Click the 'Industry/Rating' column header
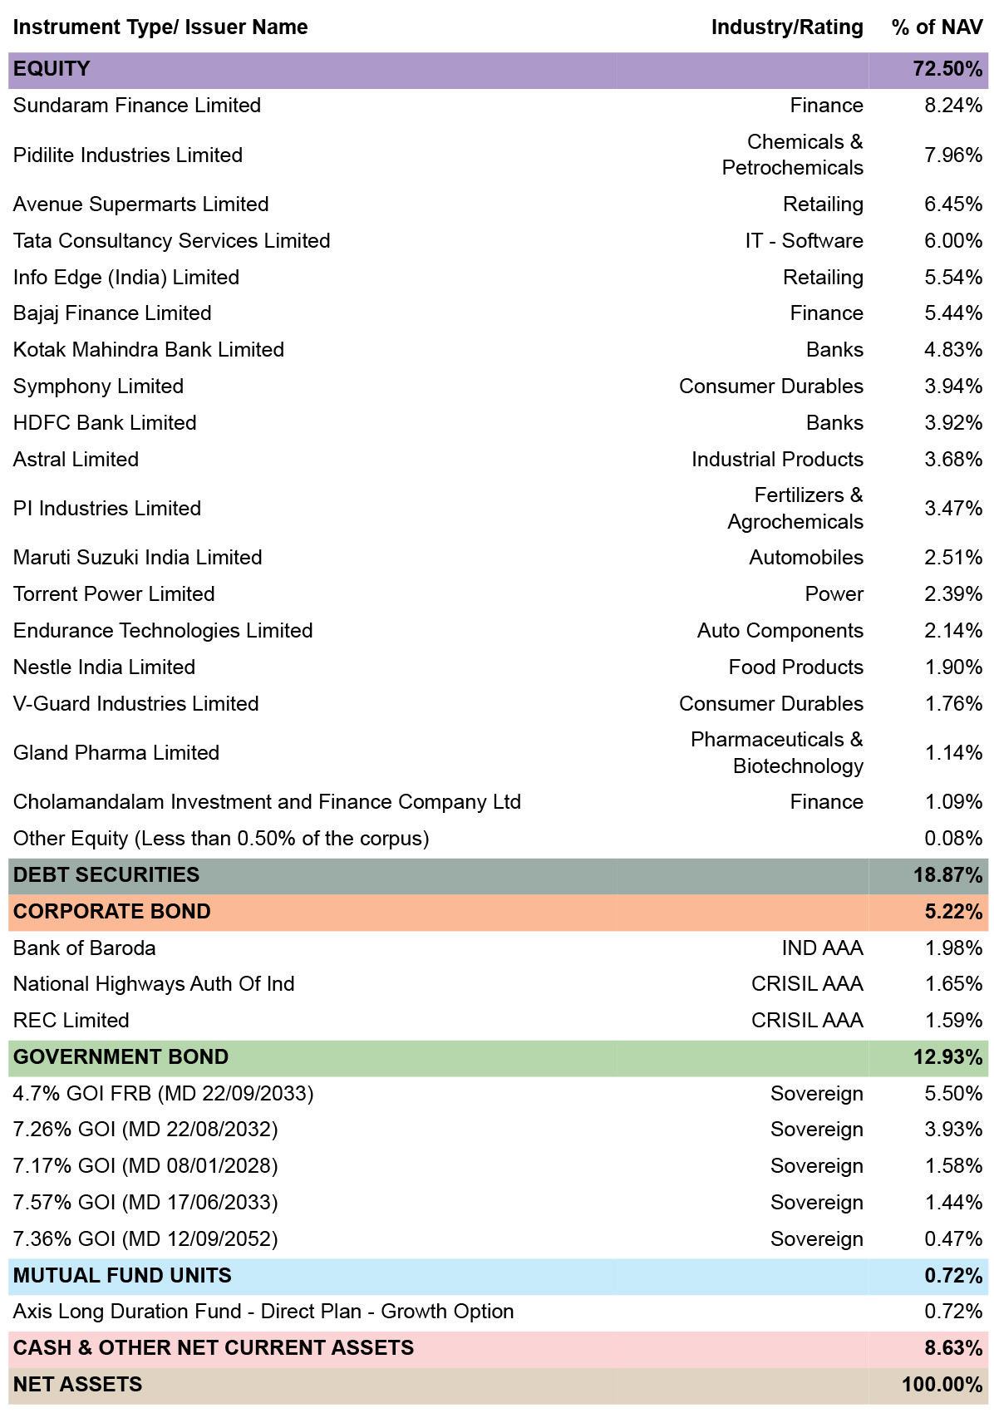Screen dimensions: 994x1413 (787, 27)
